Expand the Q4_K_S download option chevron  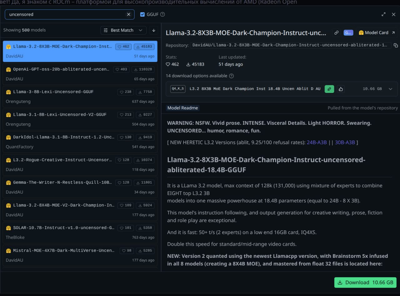click(390, 89)
